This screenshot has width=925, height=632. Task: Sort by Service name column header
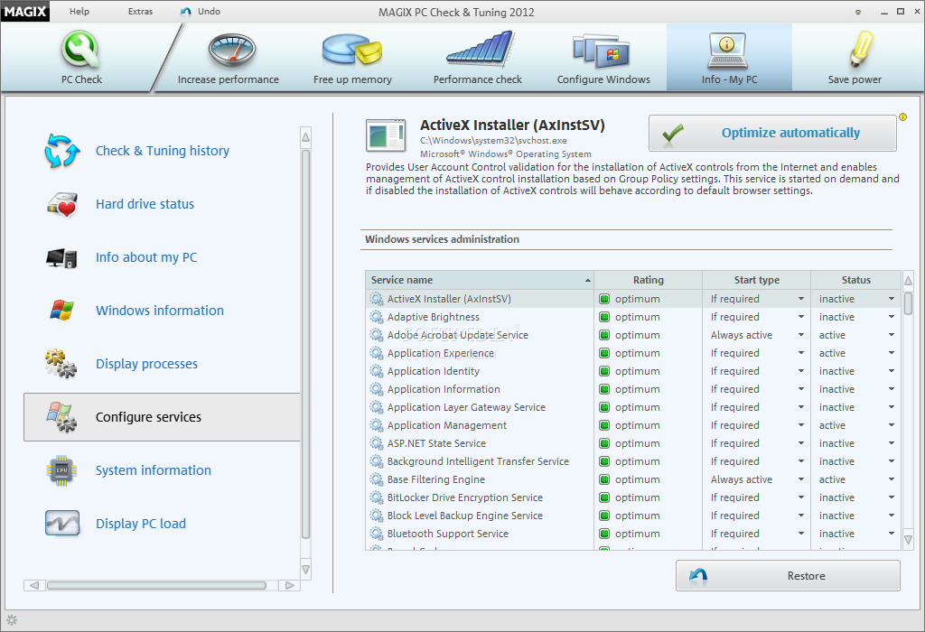coord(480,280)
